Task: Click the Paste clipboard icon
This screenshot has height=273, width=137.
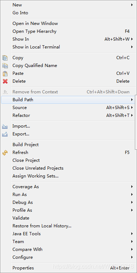Action: (5, 73)
